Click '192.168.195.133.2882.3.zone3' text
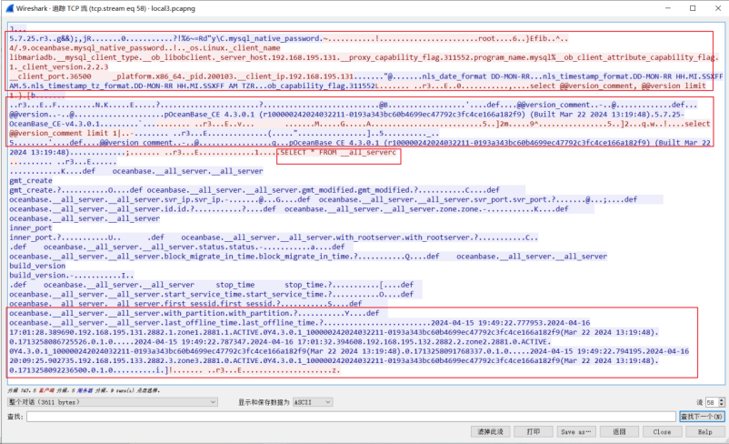729x444 pixels. [x=138, y=360]
